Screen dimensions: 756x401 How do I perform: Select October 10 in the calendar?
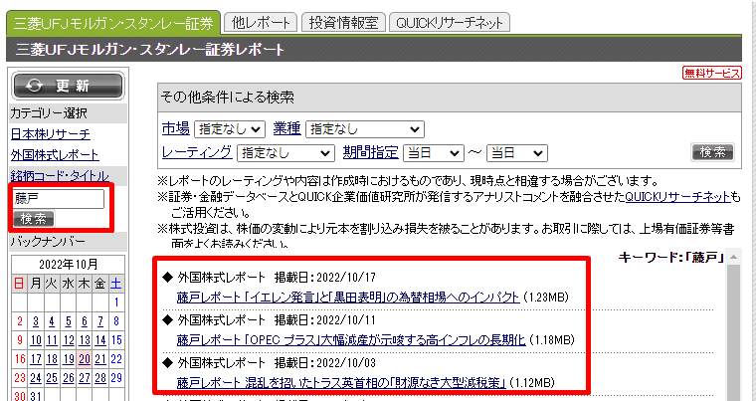click(x=36, y=340)
